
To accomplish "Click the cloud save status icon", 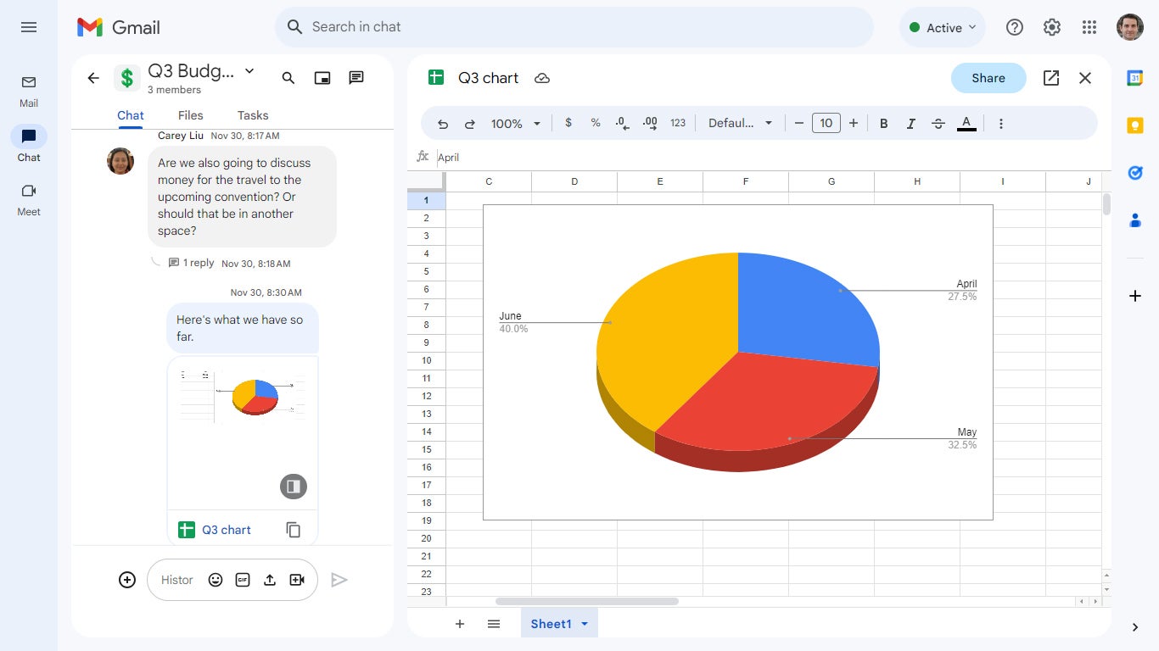I will (x=542, y=78).
